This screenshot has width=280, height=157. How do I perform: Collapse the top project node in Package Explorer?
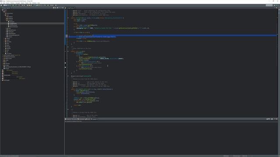coord(1,10)
